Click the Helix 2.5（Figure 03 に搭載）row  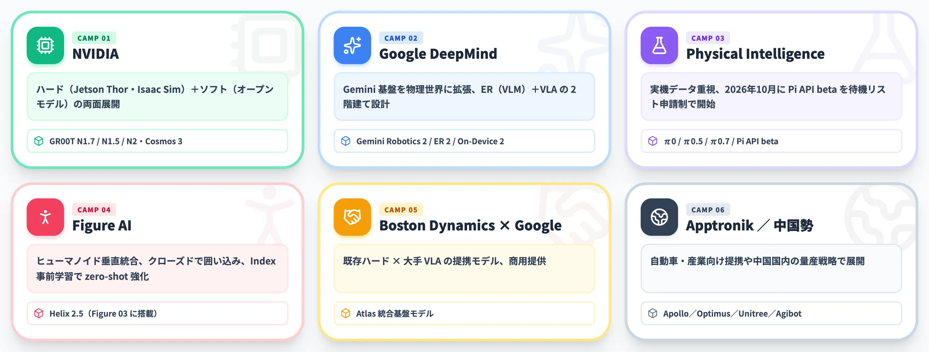pyautogui.click(x=157, y=313)
